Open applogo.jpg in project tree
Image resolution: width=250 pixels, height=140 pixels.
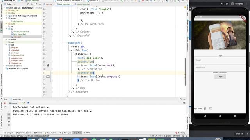(x=18, y=21)
